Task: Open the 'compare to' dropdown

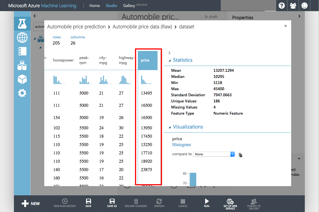Action: 214,154
